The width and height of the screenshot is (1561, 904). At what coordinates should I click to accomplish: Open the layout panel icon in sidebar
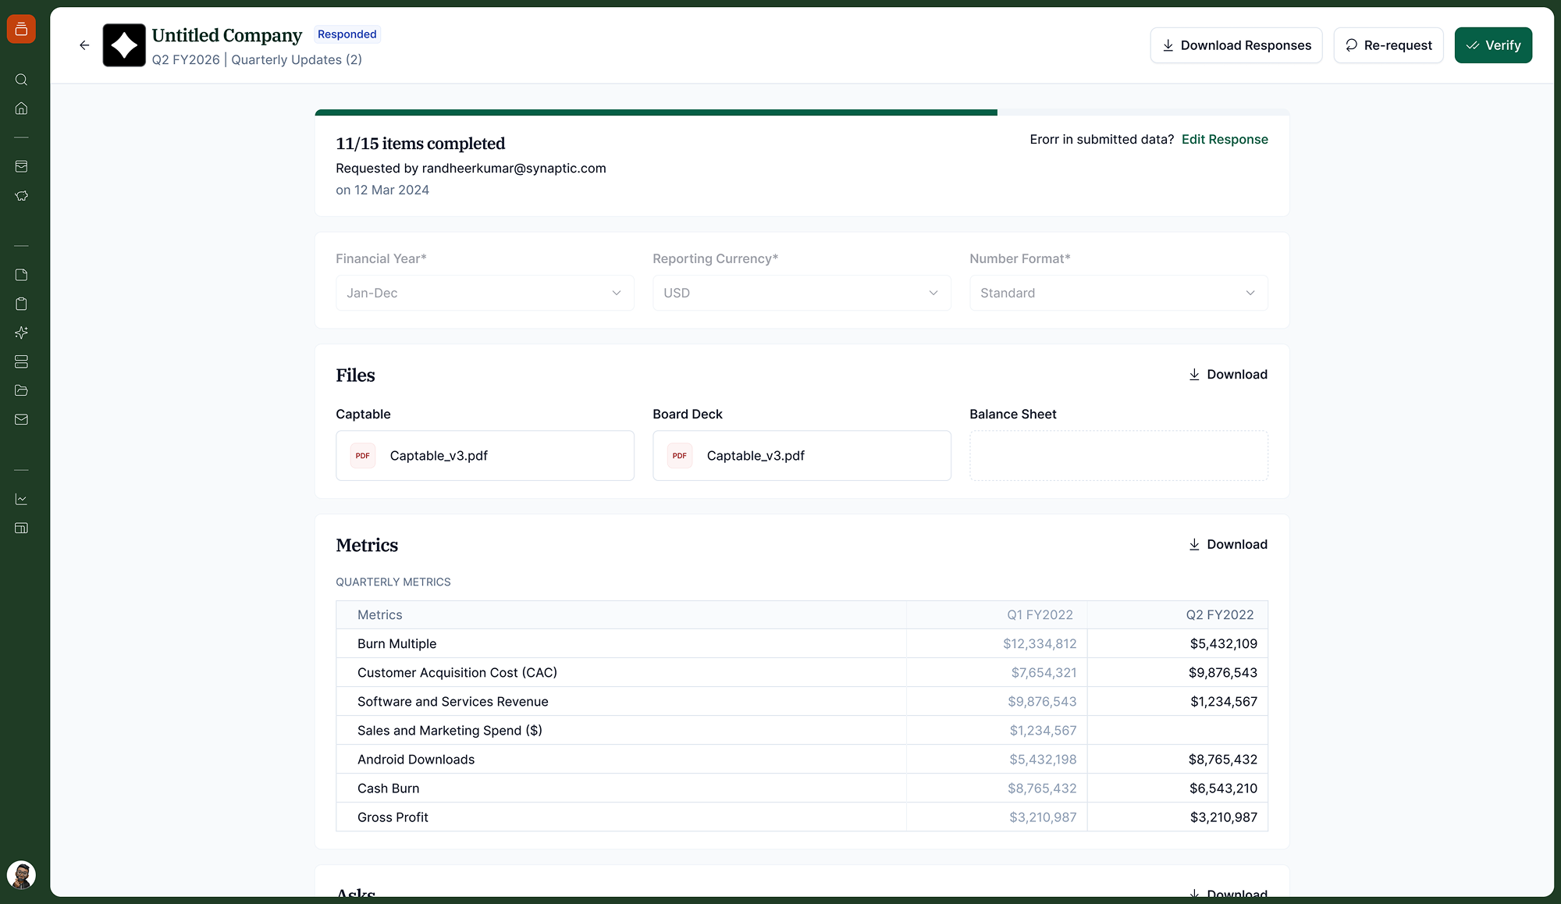[x=21, y=528]
